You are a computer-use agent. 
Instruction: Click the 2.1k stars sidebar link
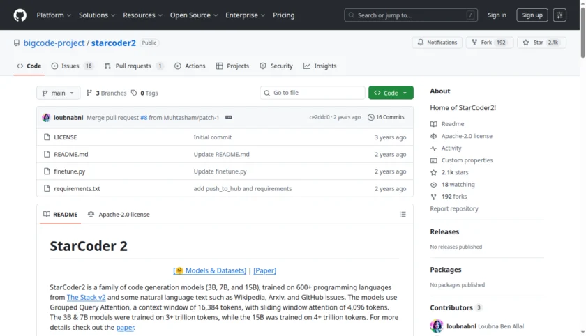(455, 172)
